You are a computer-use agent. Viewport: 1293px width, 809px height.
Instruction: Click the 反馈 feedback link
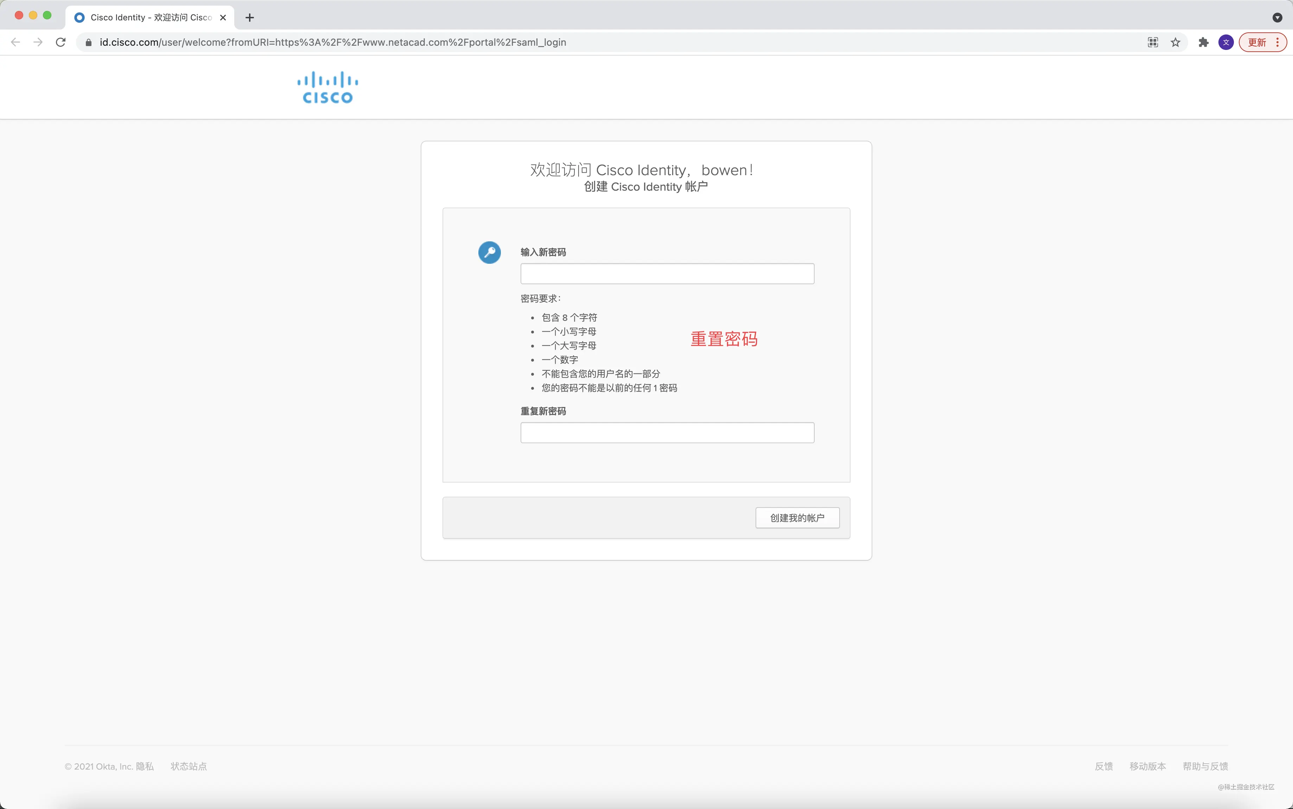tap(1104, 766)
